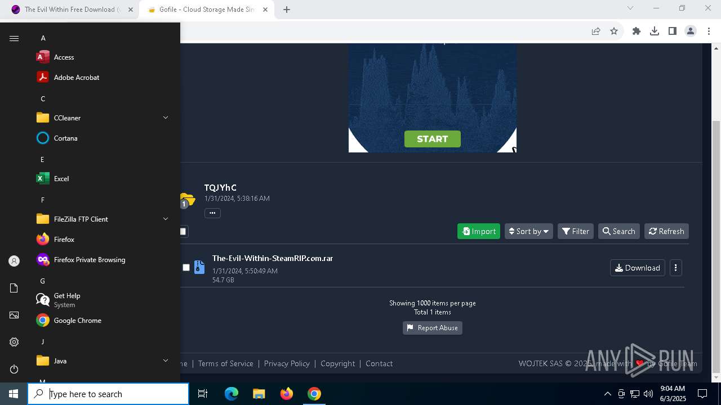The image size is (721, 405).
Task: Download The-Evil-Within-SteamRIP.com.rar
Action: 638,268
